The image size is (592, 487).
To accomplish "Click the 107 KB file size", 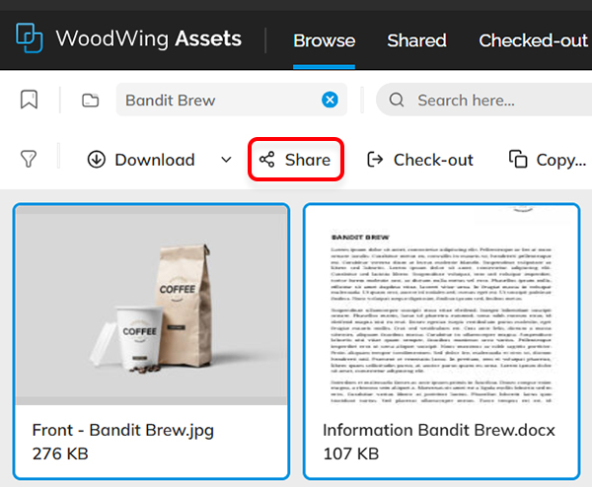I will click(x=351, y=453).
